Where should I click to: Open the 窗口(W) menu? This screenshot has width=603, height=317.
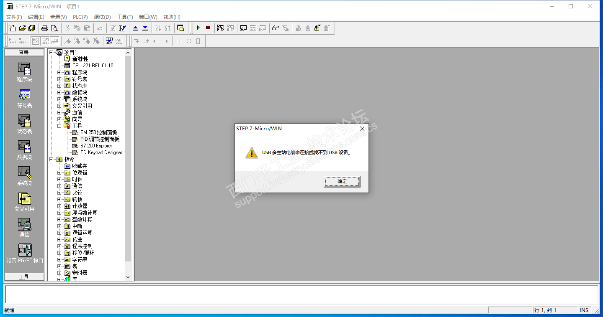tap(148, 17)
